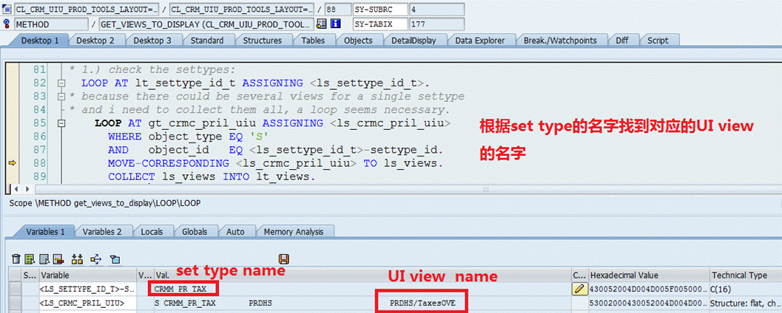Switch to Data Explorer tab
782x313 pixels.
pos(479,41)
